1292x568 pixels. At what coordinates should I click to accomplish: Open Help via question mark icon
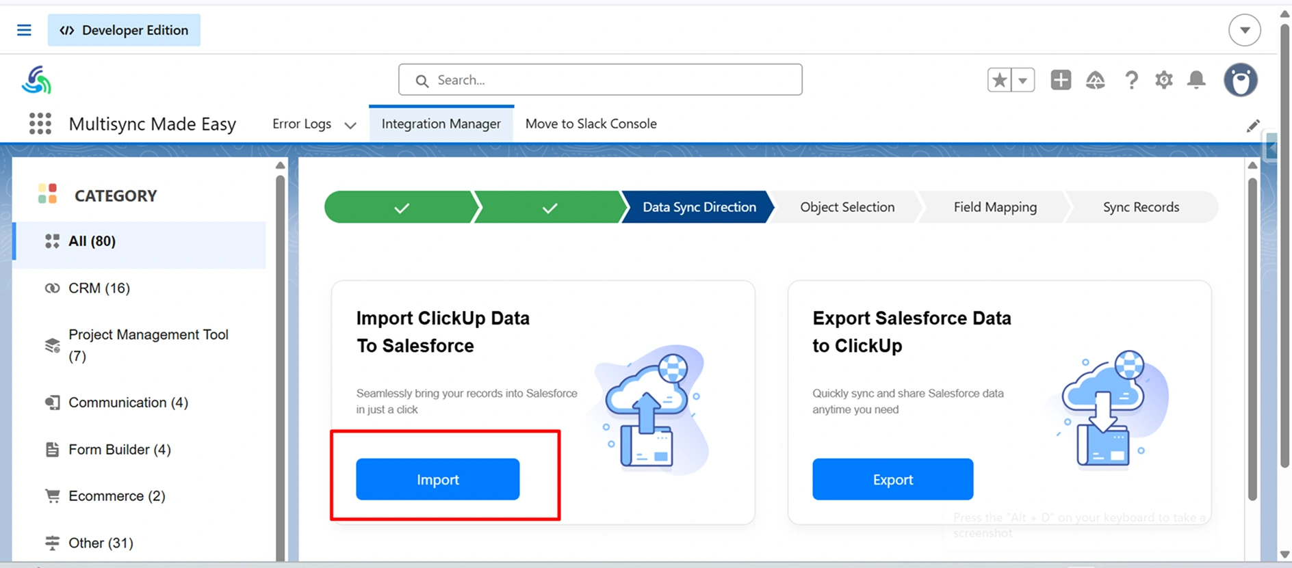point(1131,80)
